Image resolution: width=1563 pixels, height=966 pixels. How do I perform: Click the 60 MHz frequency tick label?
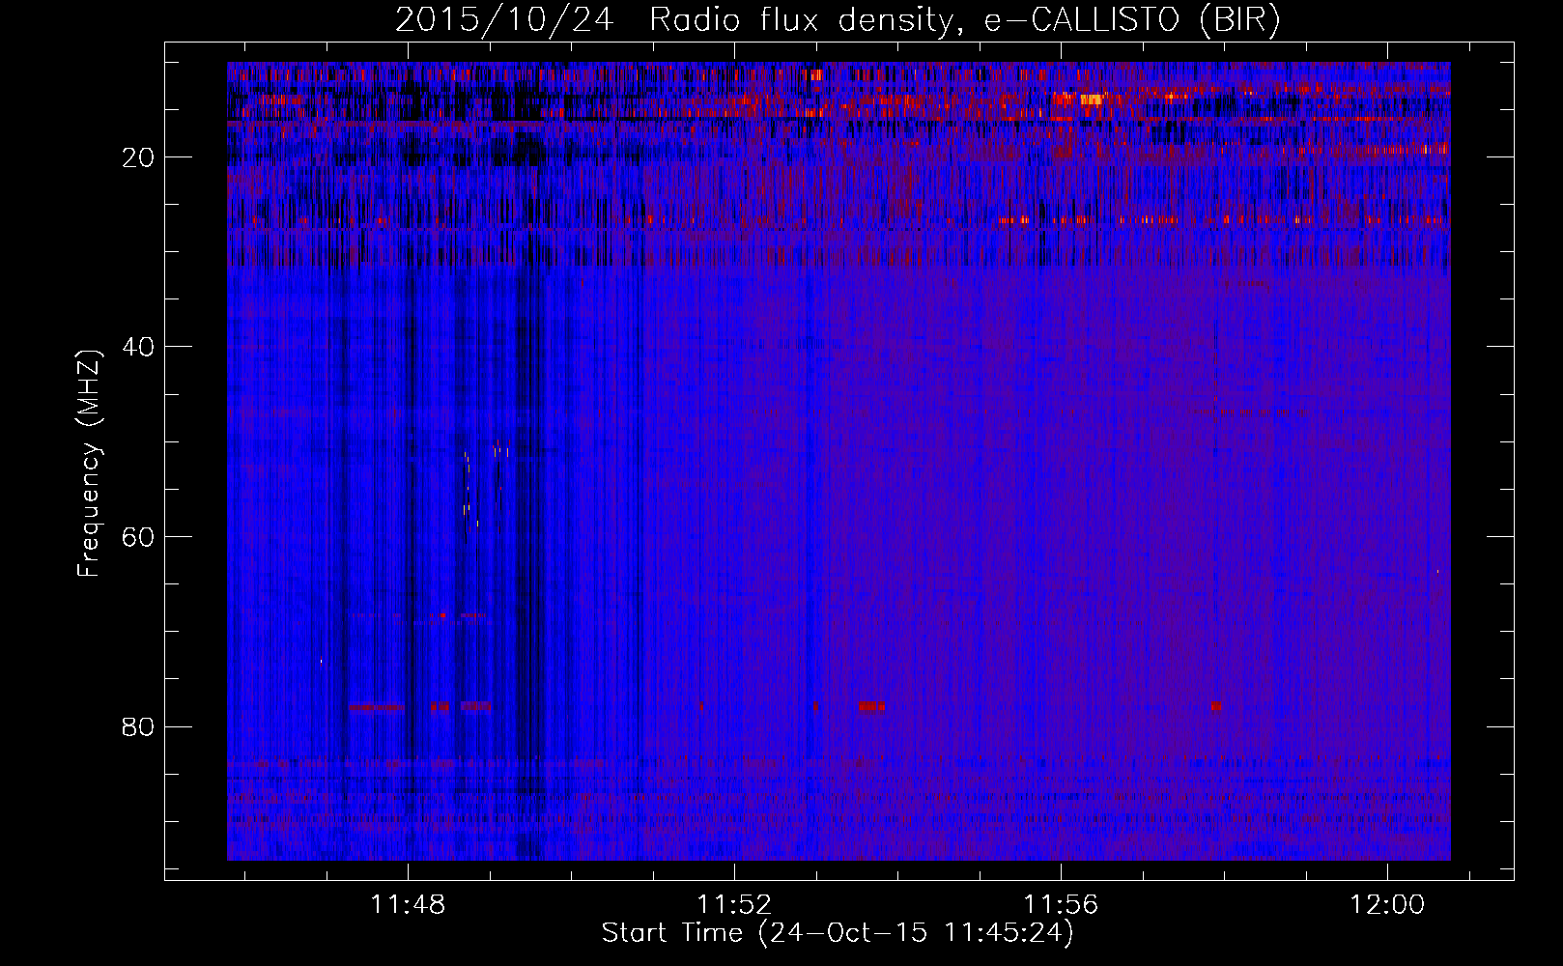[x=139, y=536]
